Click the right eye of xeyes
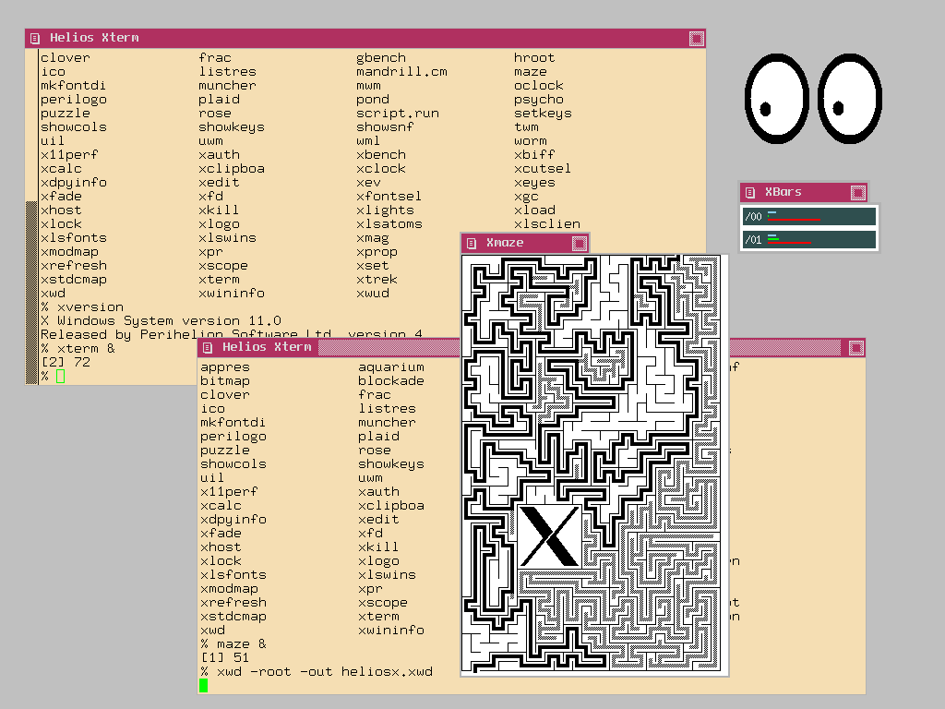The width and height of the screenshot is (945, 709). point(850,99)
